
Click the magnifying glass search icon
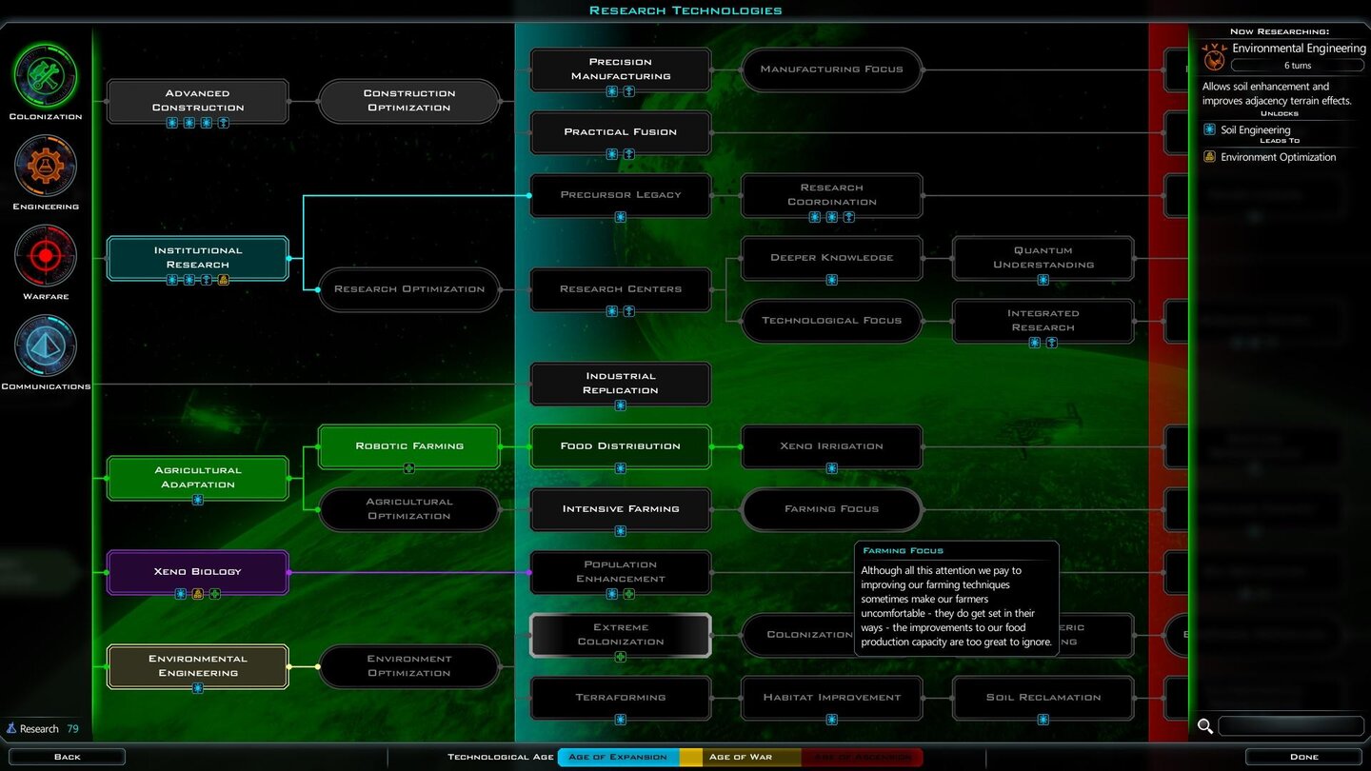(x=1204, y=726)
